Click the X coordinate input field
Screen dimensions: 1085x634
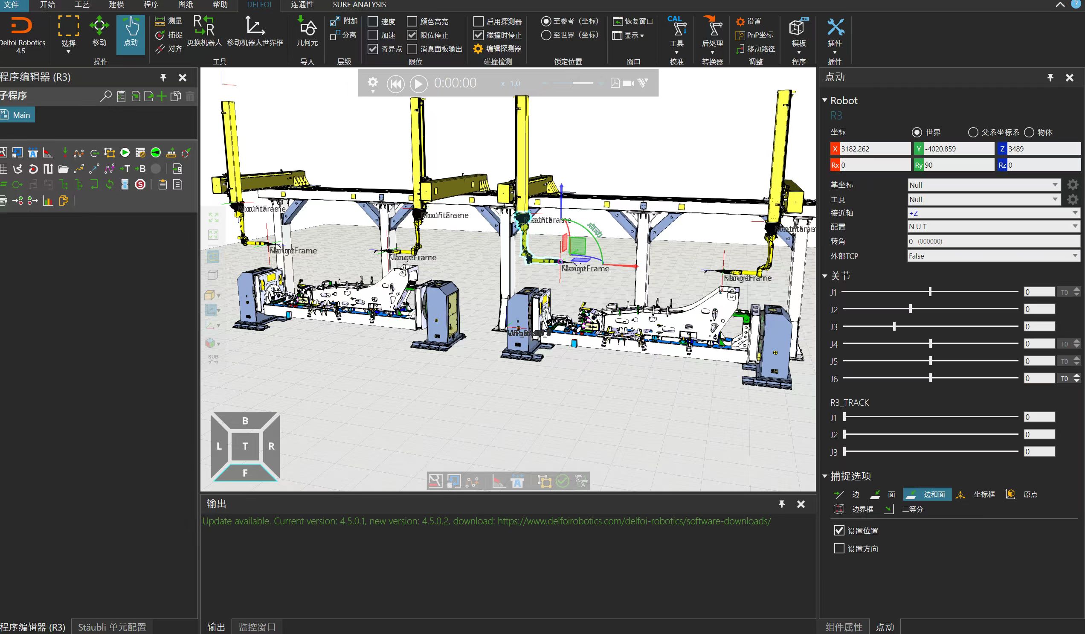coord(874,149)
